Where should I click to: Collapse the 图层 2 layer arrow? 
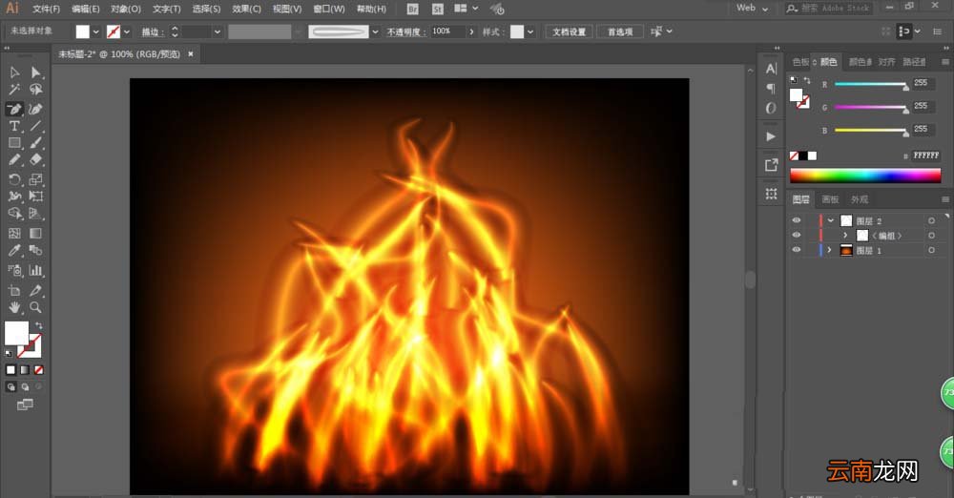click(x=831, y=220)
